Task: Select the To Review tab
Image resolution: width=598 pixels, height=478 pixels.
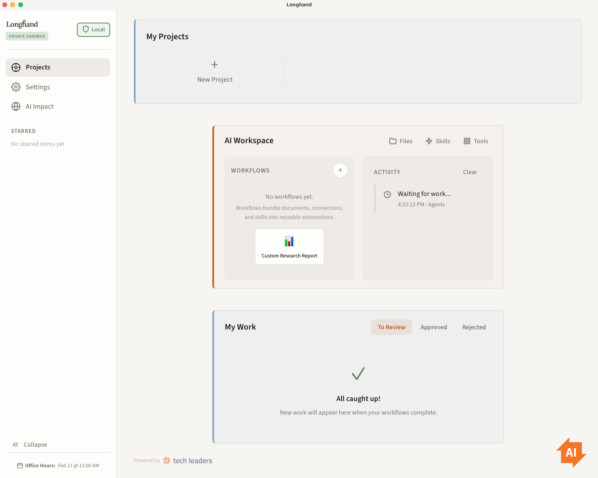Action: 392,327
